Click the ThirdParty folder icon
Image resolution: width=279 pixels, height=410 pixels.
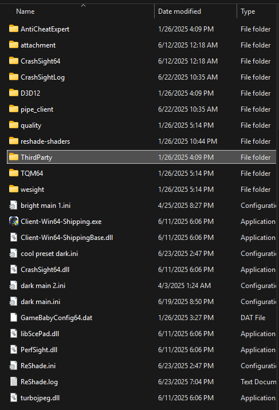(14, 157)
